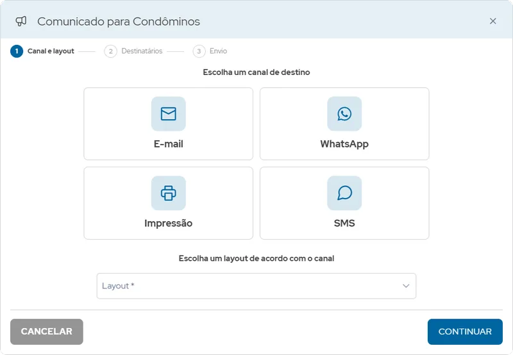Click the step number 1 circle
Screen dimensions: 513x355
pos(17,51)
